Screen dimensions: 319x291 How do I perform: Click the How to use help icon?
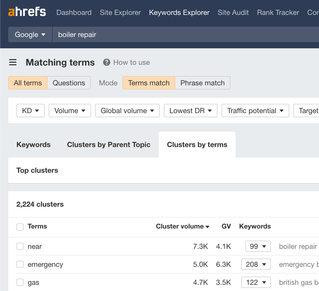click(x=106, y=62)
